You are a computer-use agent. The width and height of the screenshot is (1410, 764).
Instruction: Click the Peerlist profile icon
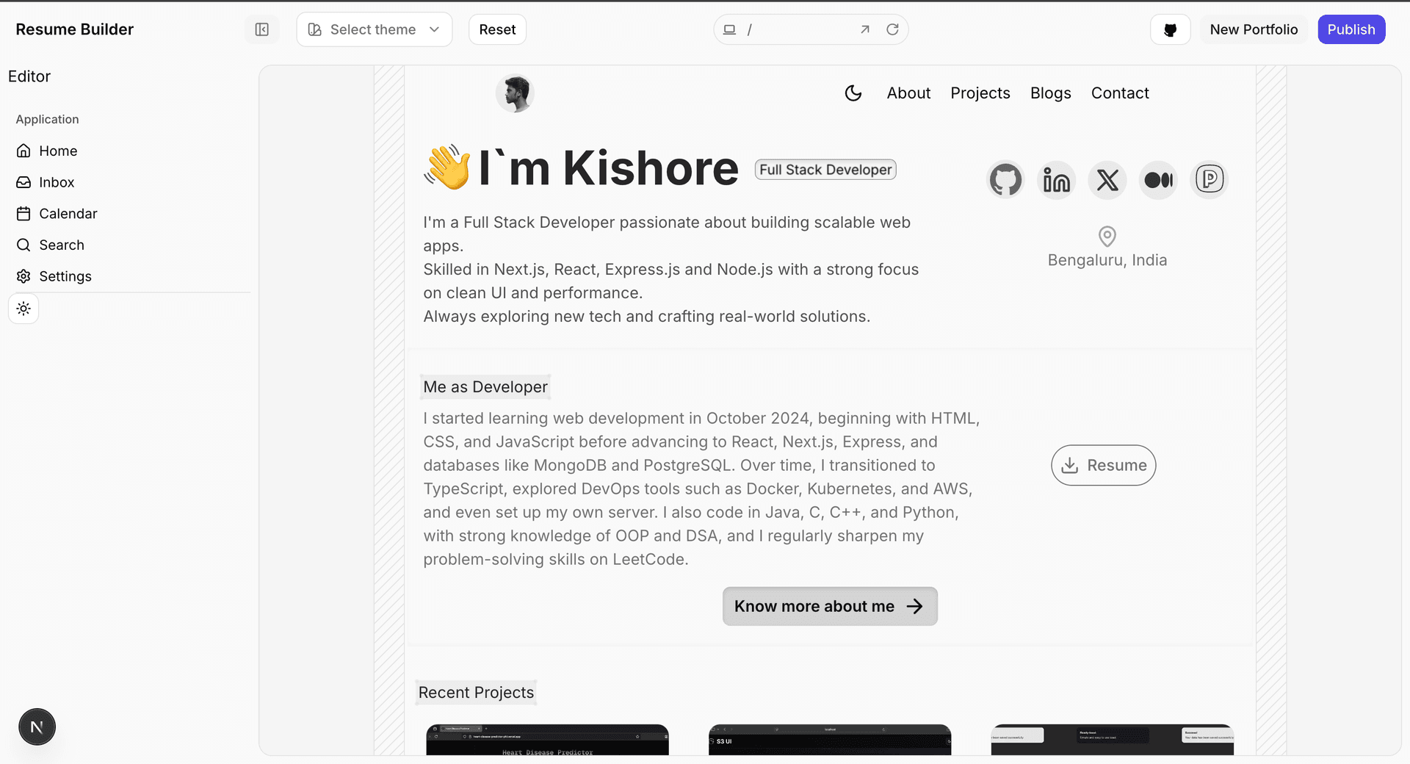click(1209, 179)
